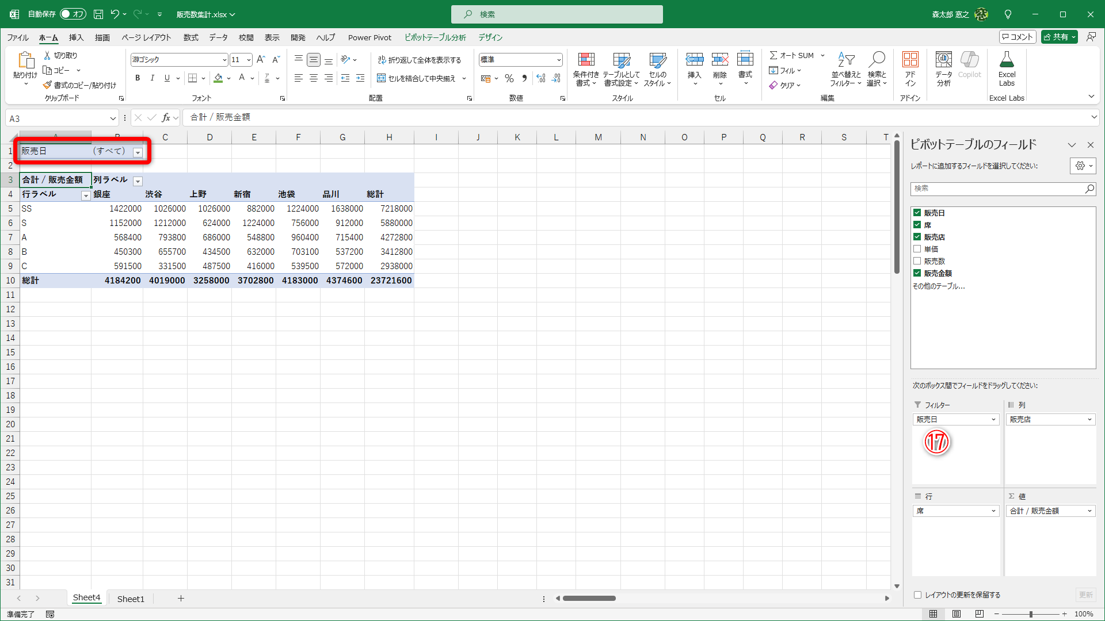Toggle bold formatting button

138,78
